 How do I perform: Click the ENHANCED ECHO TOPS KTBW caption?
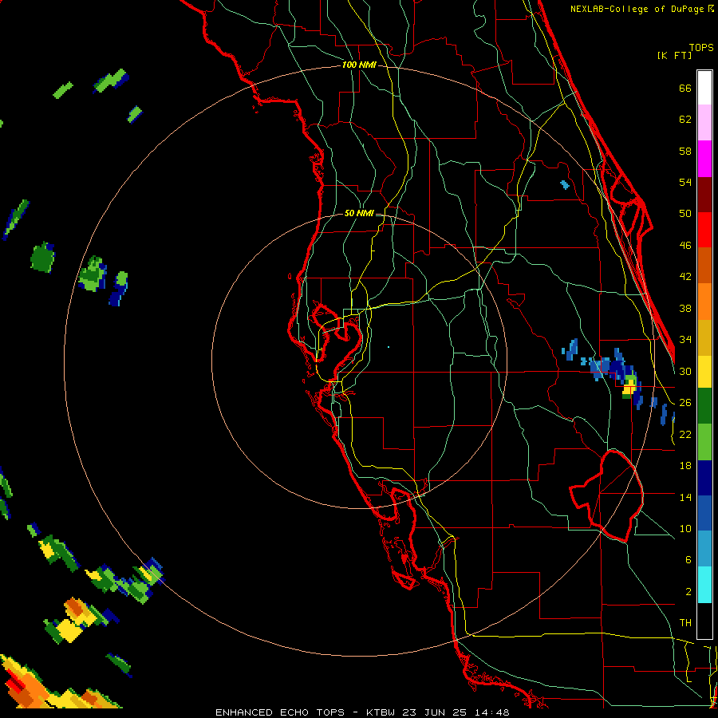coord(362,712)
